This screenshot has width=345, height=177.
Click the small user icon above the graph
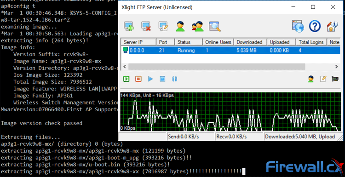click(310, 79)
